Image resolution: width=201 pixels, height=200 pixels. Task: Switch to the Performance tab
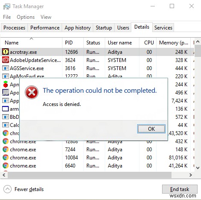45,28
